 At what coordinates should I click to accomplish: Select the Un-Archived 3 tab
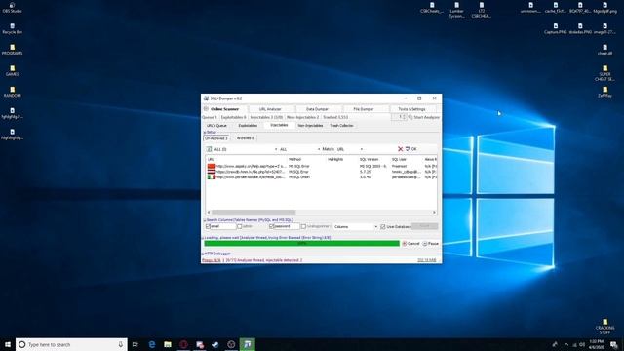coord(216,138)
